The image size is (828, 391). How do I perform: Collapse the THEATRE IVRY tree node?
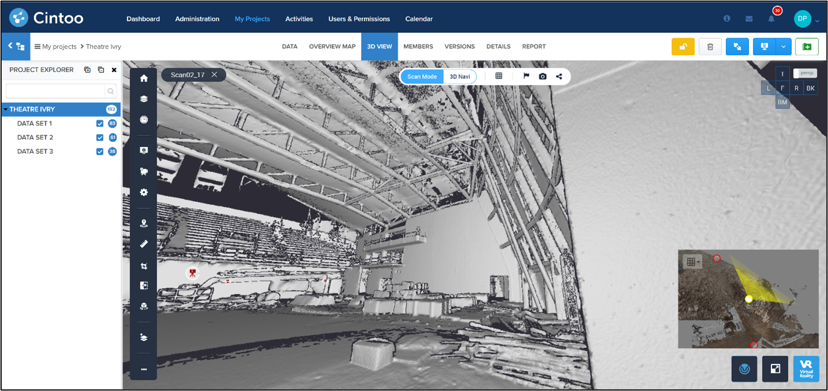[6, 109]
